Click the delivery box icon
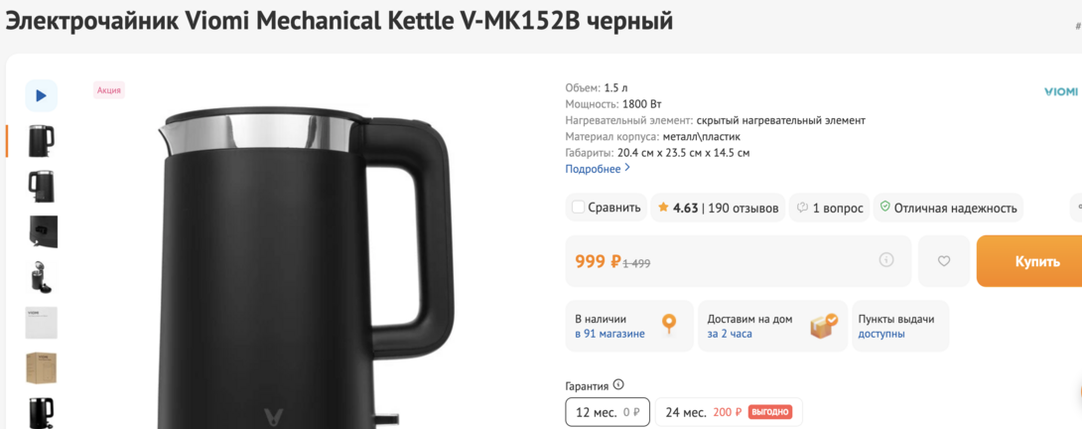This screenshot has height=429, width=1082. click(824, 326)
